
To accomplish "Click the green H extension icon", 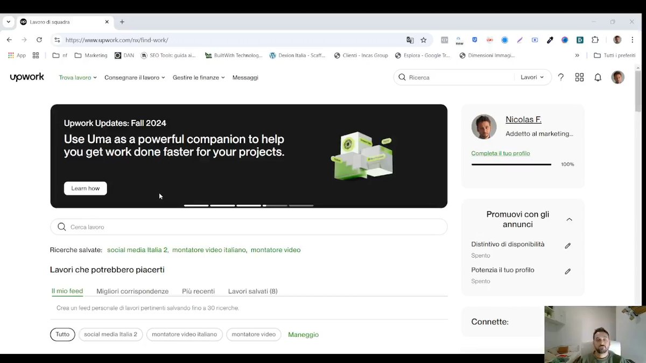I will [x=580, y=40].
